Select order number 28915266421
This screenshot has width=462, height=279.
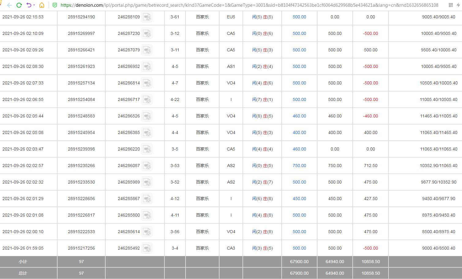pyautogui.click(x=81, y=50)
